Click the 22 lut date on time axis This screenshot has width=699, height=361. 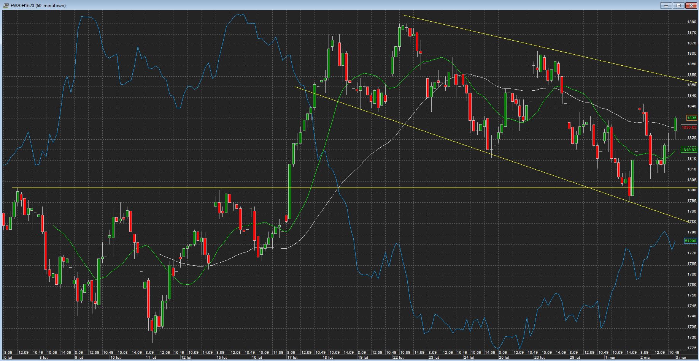(x=398, y=358)
